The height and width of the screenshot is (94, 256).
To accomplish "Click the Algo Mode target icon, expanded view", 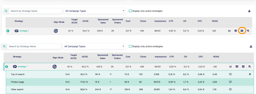I will pos(54,67).
